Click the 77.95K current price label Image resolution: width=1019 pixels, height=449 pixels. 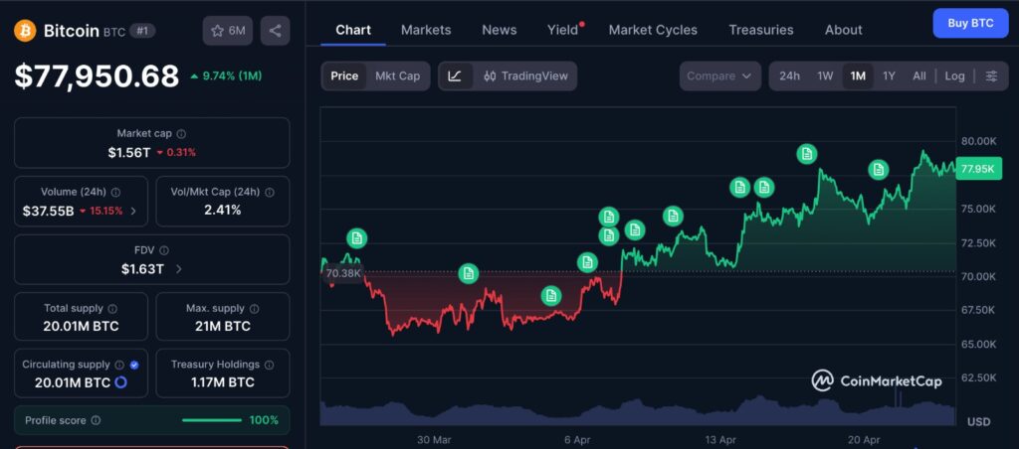click(978, 169)
